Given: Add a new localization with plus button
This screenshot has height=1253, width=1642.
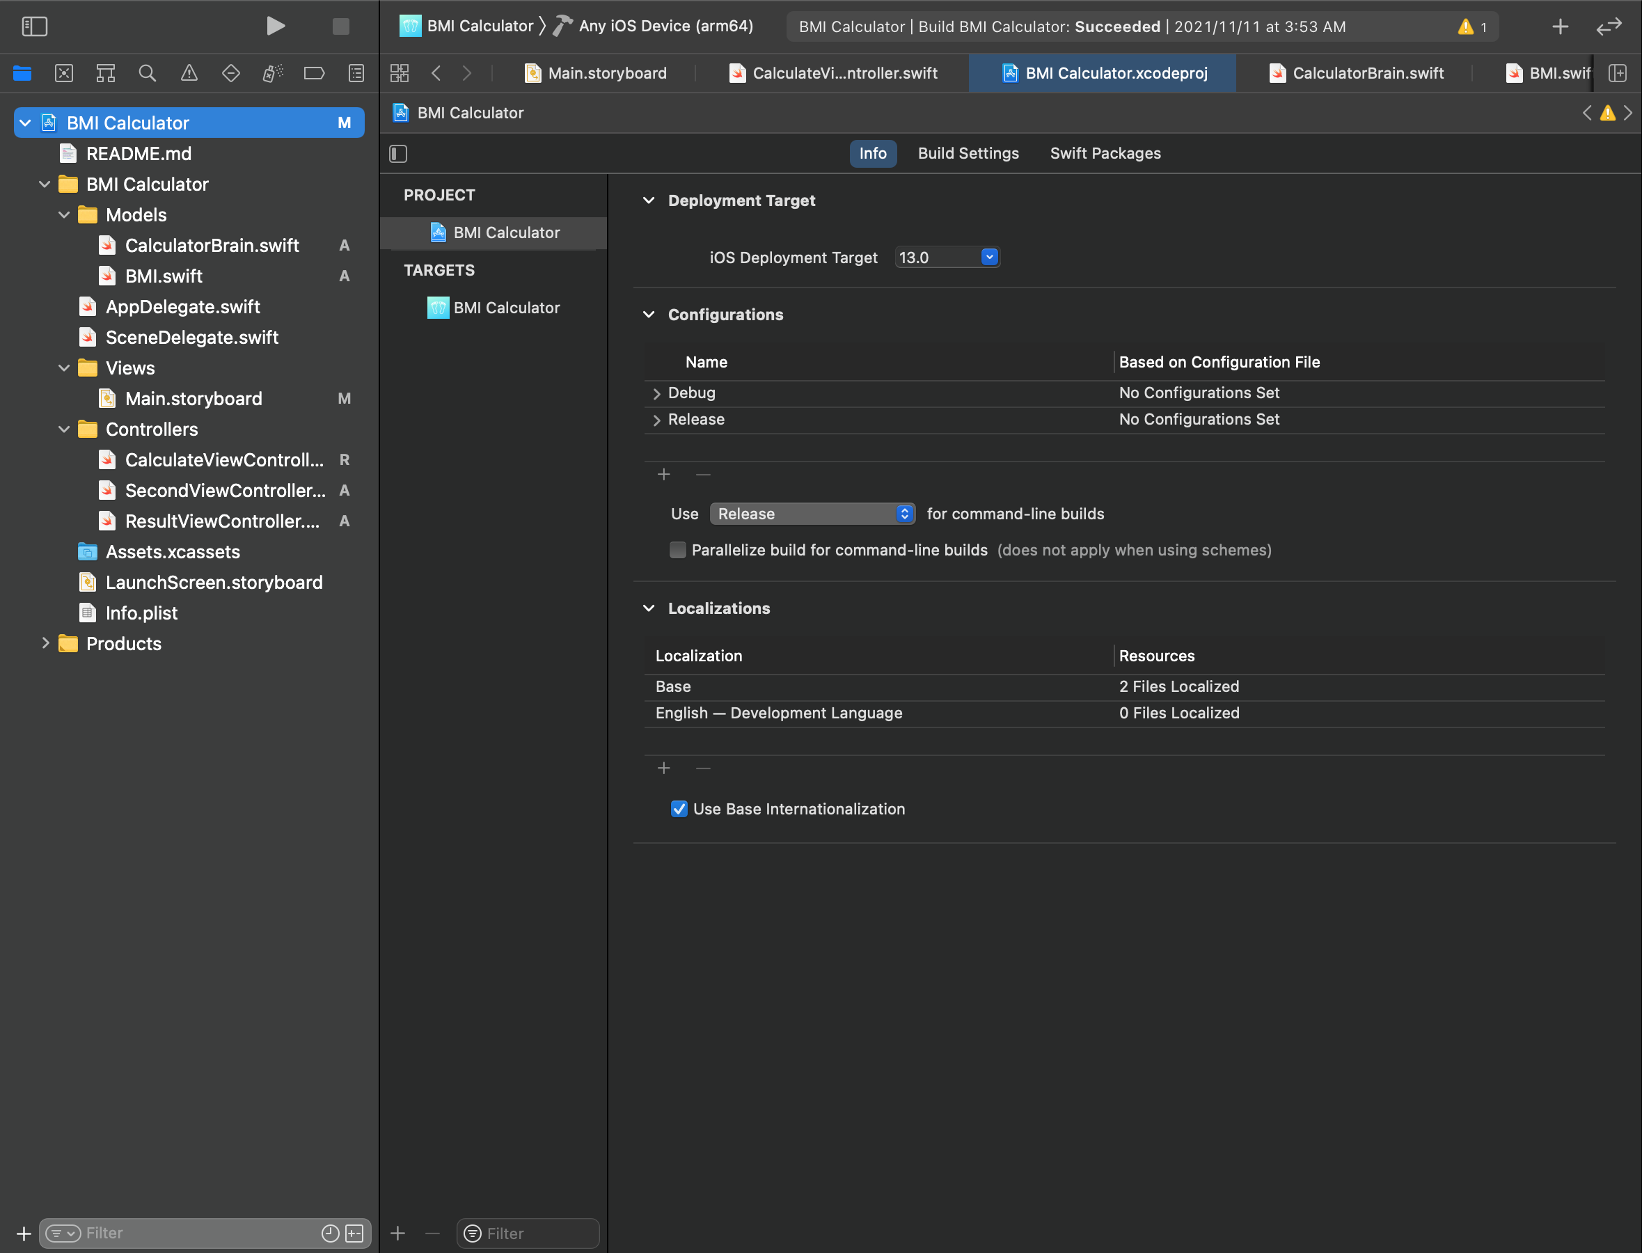Looking at the screenshot, I should [x=663, y=769].
